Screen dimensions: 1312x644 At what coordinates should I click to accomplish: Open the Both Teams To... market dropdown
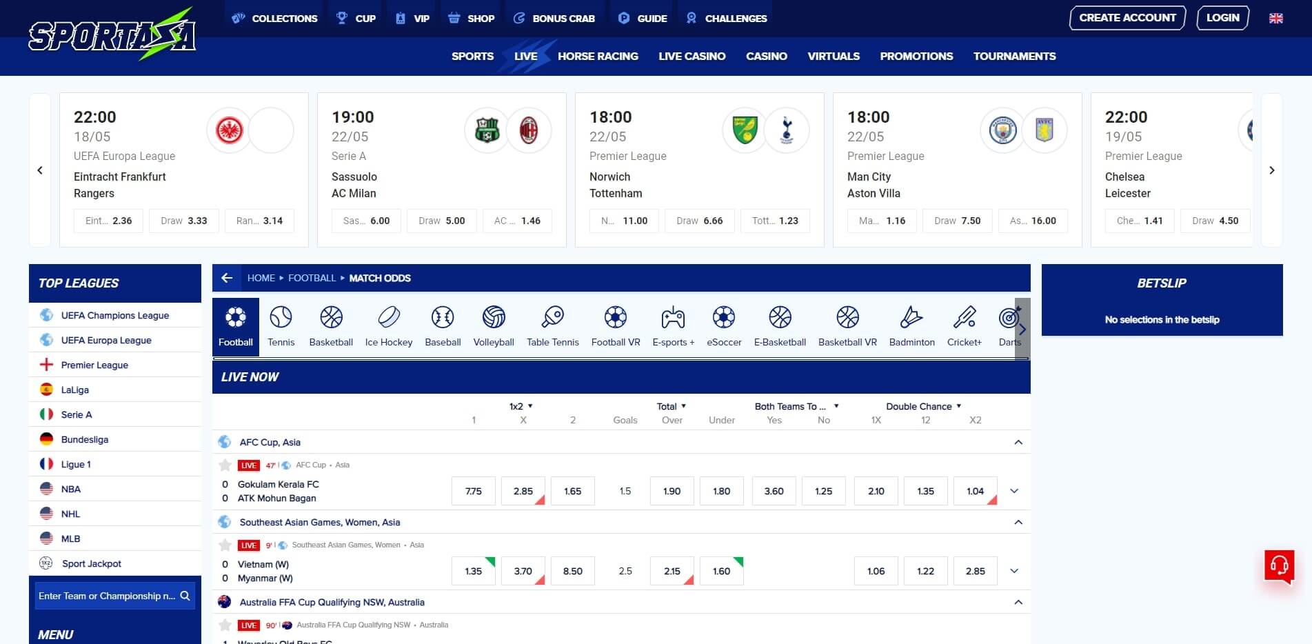point(797,406)
